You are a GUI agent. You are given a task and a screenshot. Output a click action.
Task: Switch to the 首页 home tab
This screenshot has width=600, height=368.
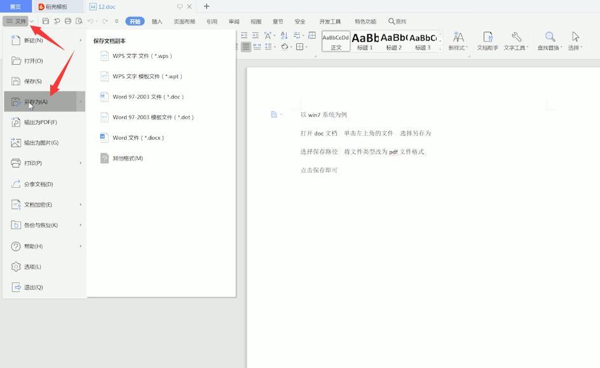(x=15, y=6)
